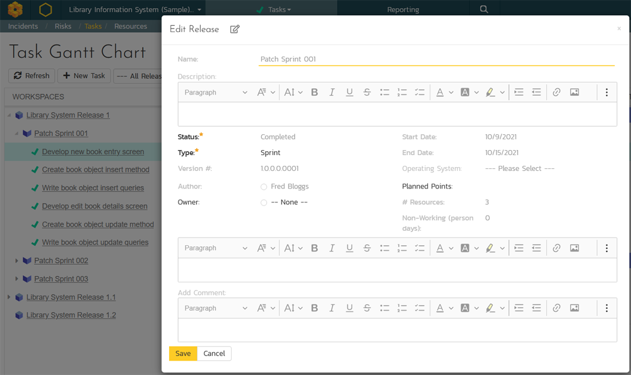Open the Operating System Please Select dropdown
631x375 pixels.
tap(519, 168)
